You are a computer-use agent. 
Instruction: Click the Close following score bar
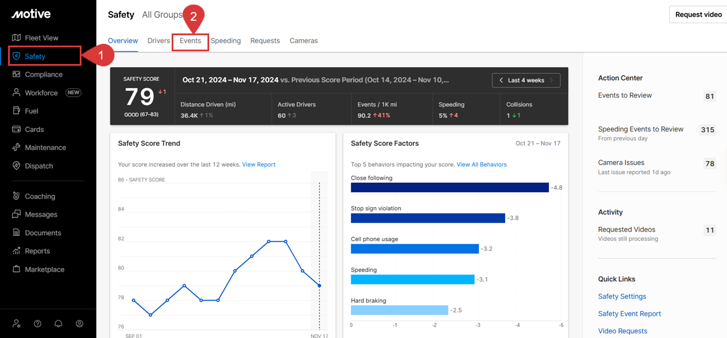tap(449, 187)
